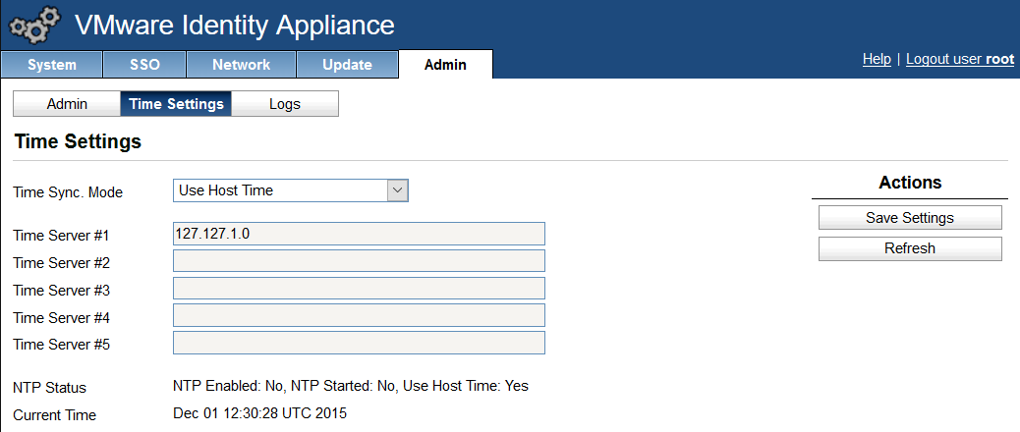Click the 'Time Settings' page heading
The image size is (1020, 432).
pos(78,141)
